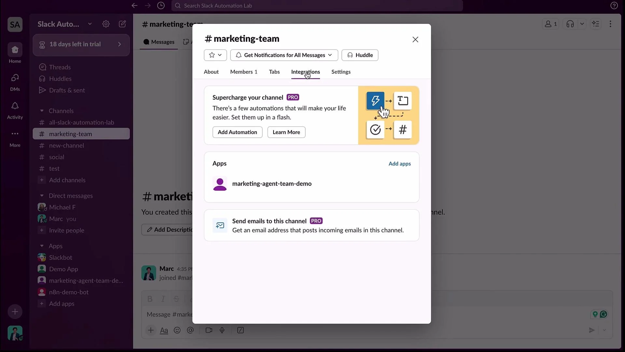Click the Add apps link in dialog
The height and width of the screenshot is (352, 625).
(399, 164)
